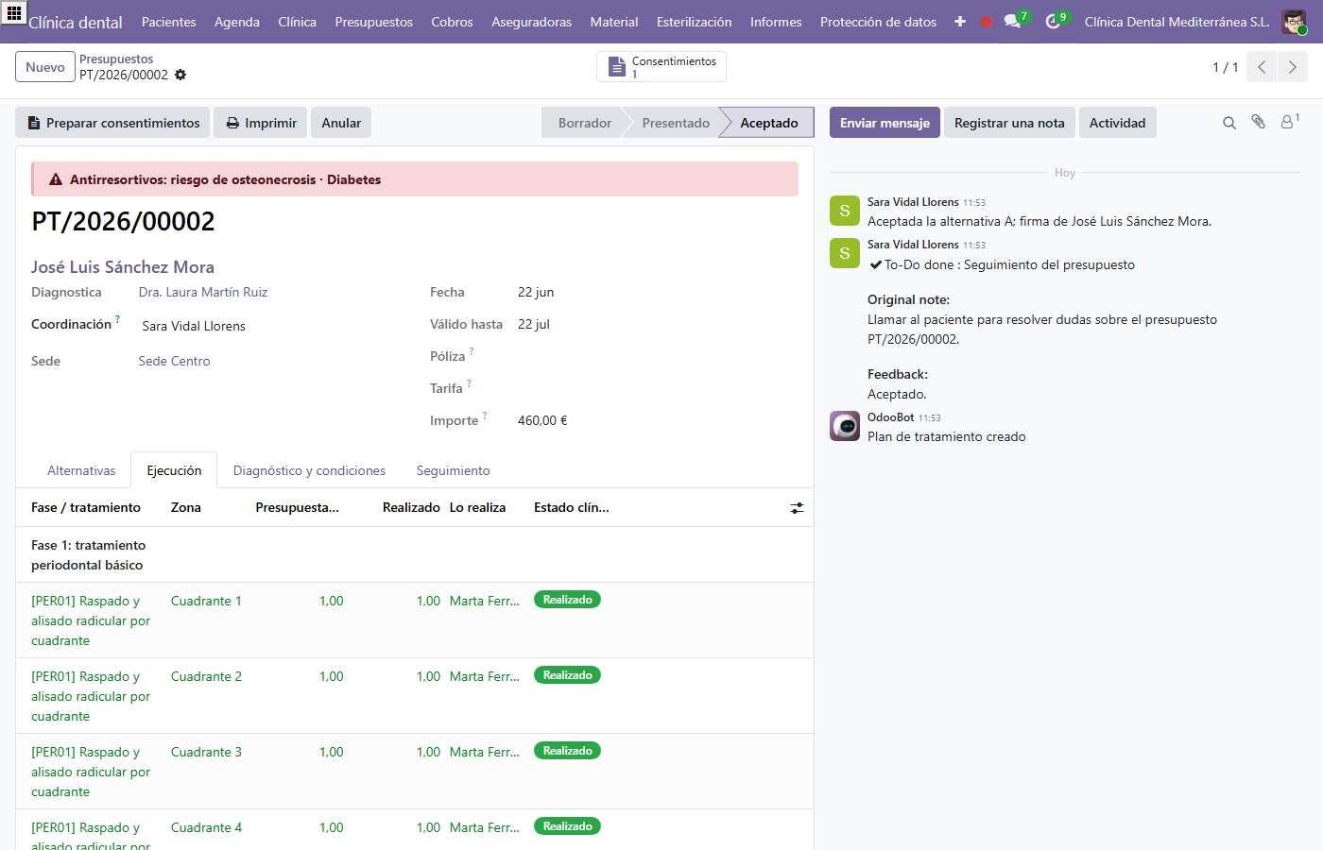Click the OdooBot avatar
This screenshot has width=1323, height=850.
pos(845,426)
